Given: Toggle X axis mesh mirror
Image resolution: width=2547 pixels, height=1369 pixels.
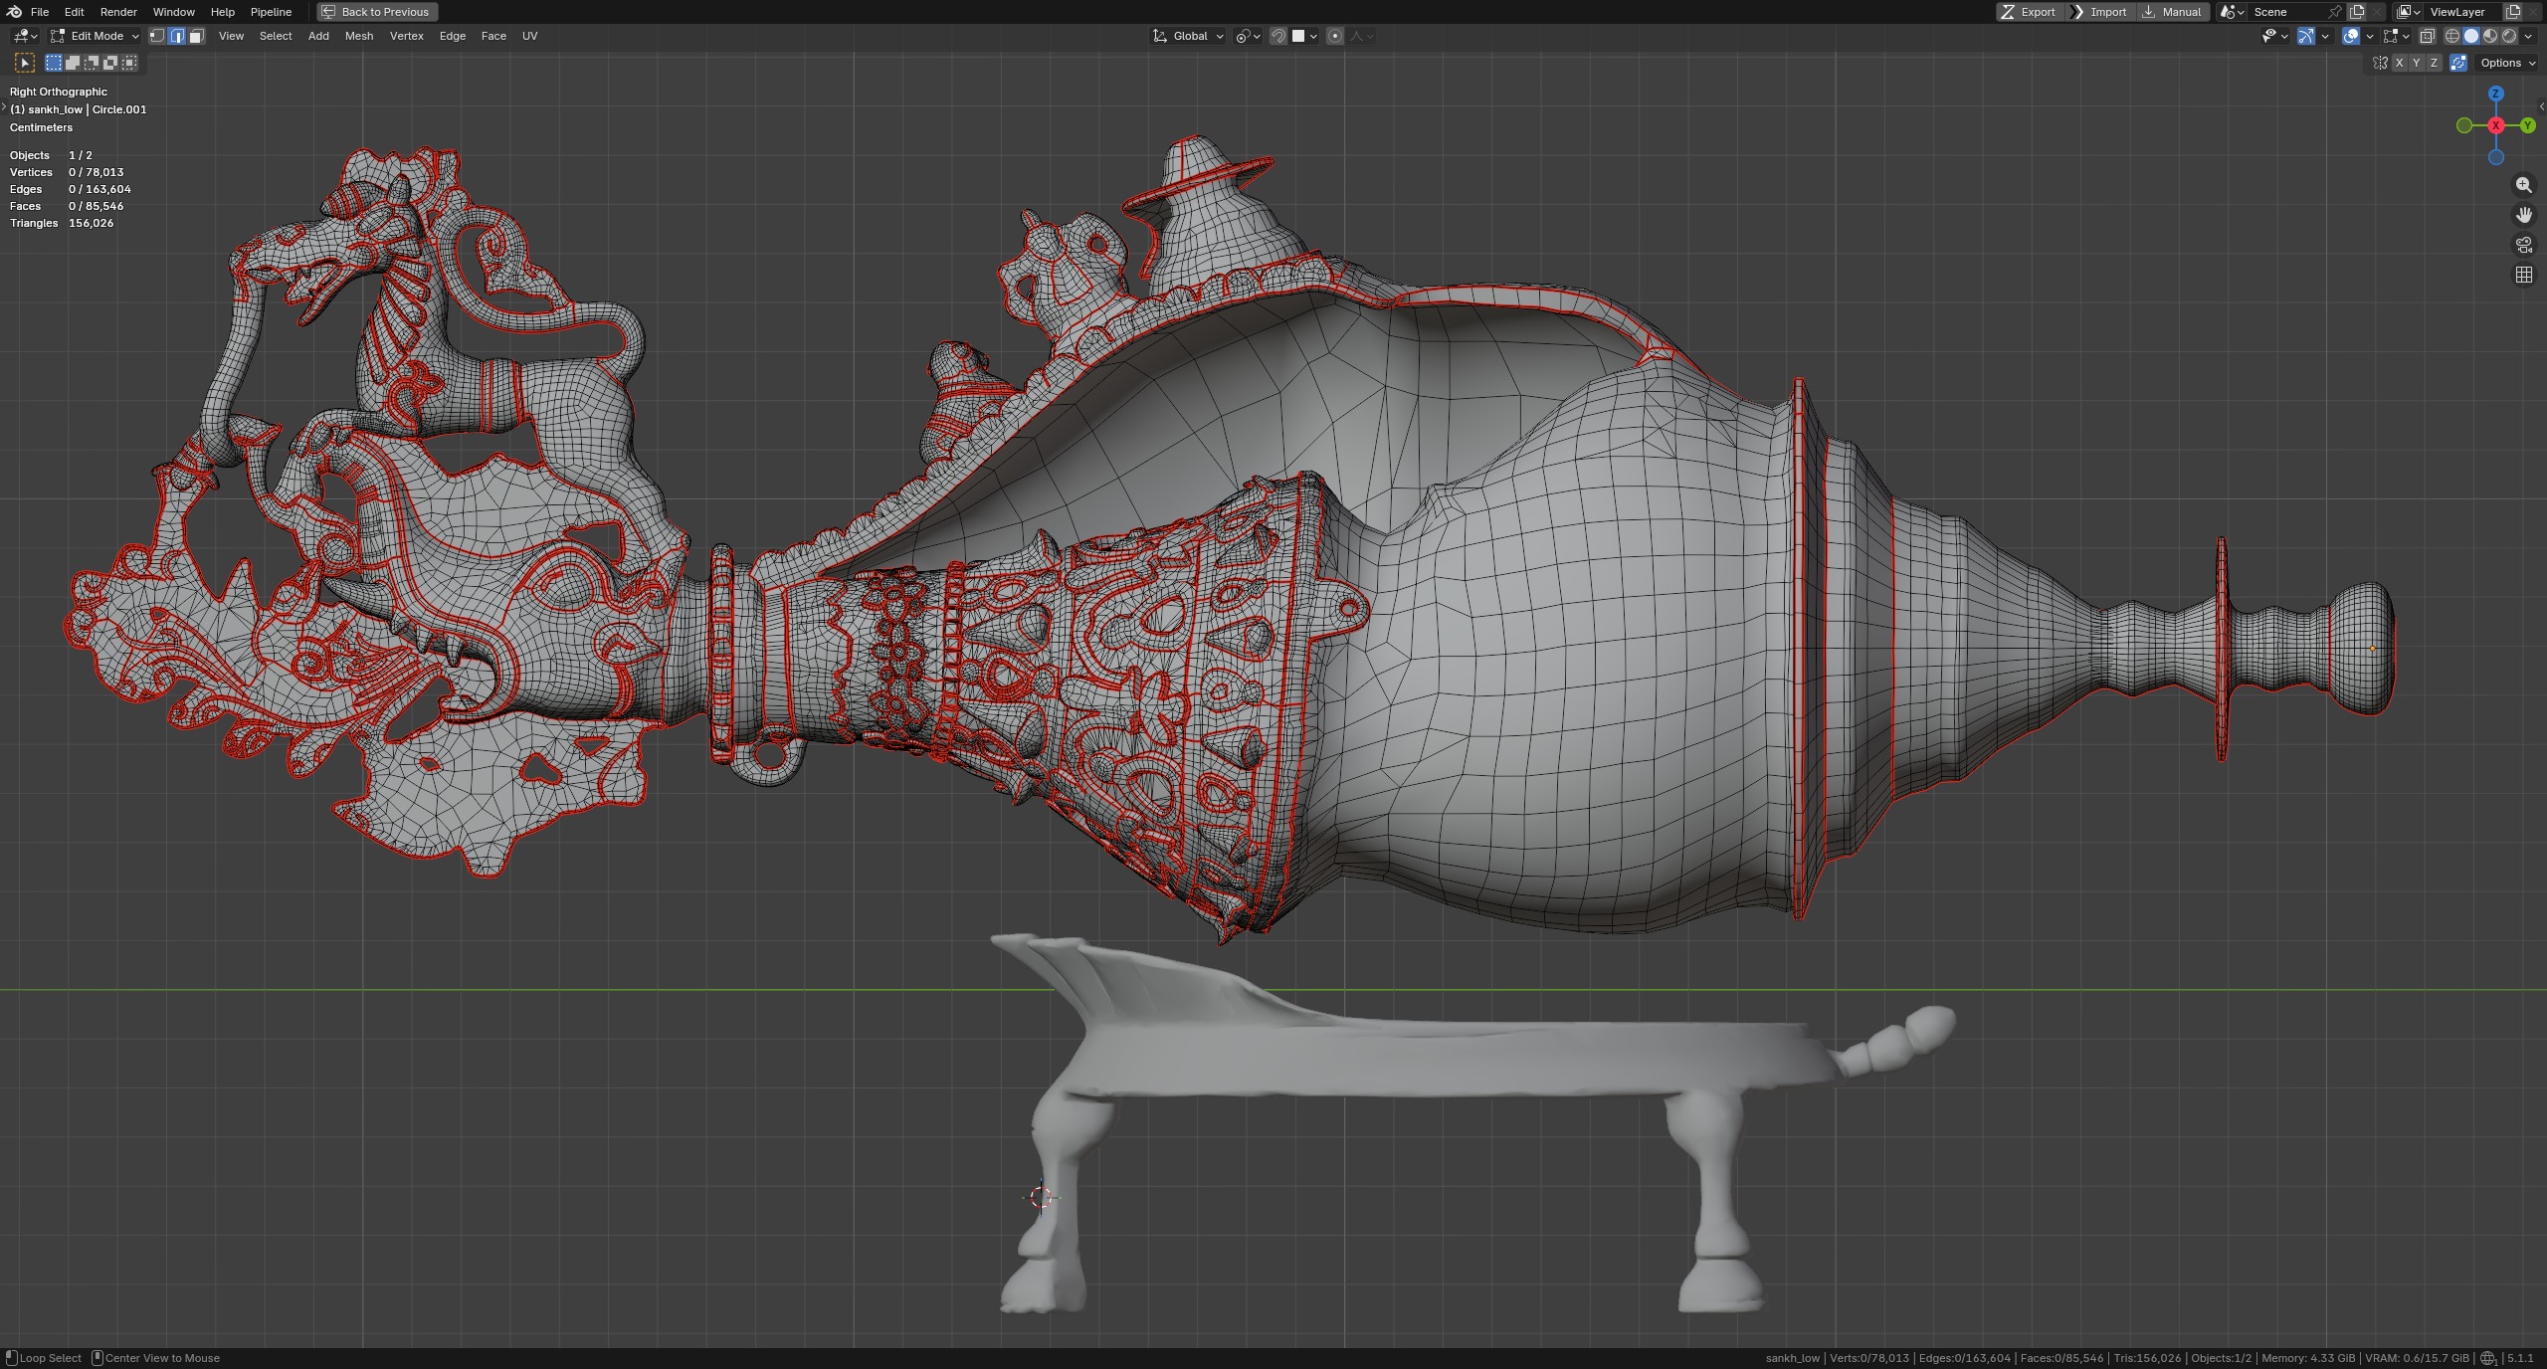Looking at the screenshot, I should pyautogui.click(x=2399, y=63).
